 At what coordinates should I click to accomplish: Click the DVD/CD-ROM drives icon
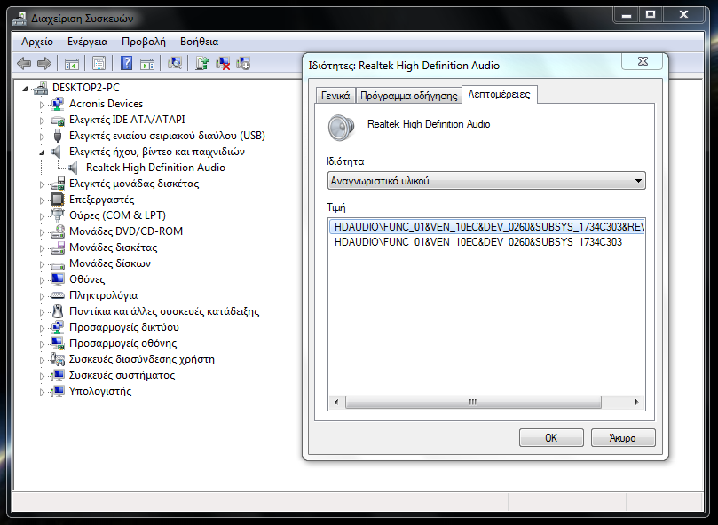coord(57,231)
